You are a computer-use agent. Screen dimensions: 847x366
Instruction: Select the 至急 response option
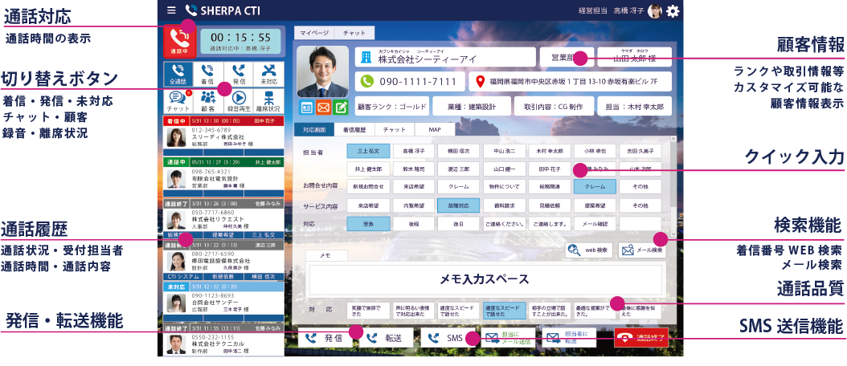368,225
